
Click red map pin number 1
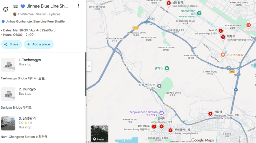[223, 37]
